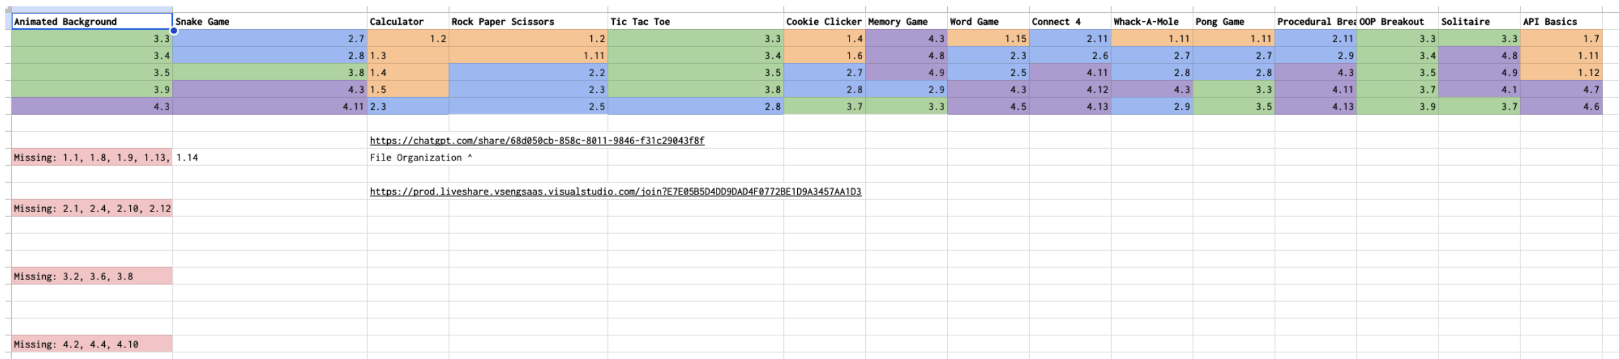1619x359 pixels.
Task: Select the Animated Background header cell
Action: (x=92, y=21)
